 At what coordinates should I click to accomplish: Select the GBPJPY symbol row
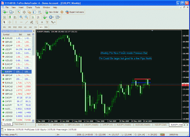[x=17, y=79]
